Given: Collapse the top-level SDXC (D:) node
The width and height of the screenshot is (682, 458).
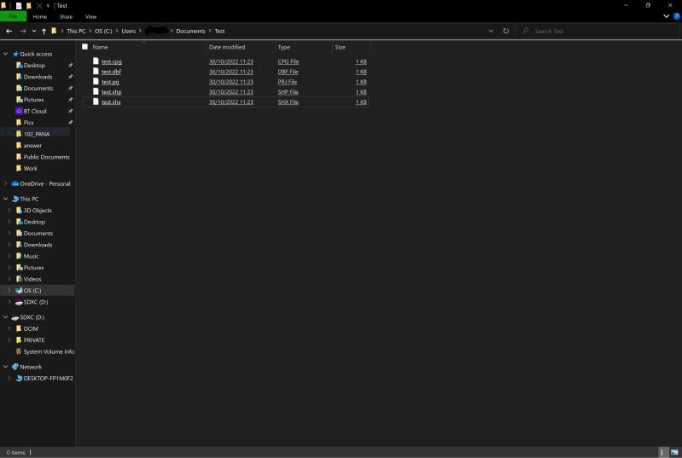Looking at the screenshot, I should click(x=6, y=317).
